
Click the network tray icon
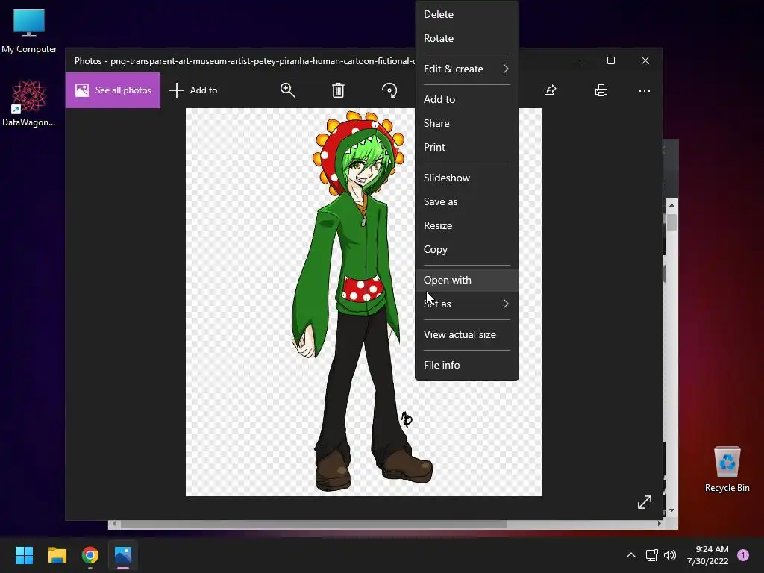coord(651,555)
